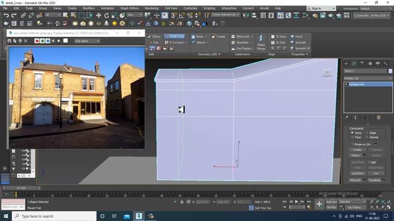Enable the blue channel in image window
Screen dimensions: 394x221
tap(48, 41)
